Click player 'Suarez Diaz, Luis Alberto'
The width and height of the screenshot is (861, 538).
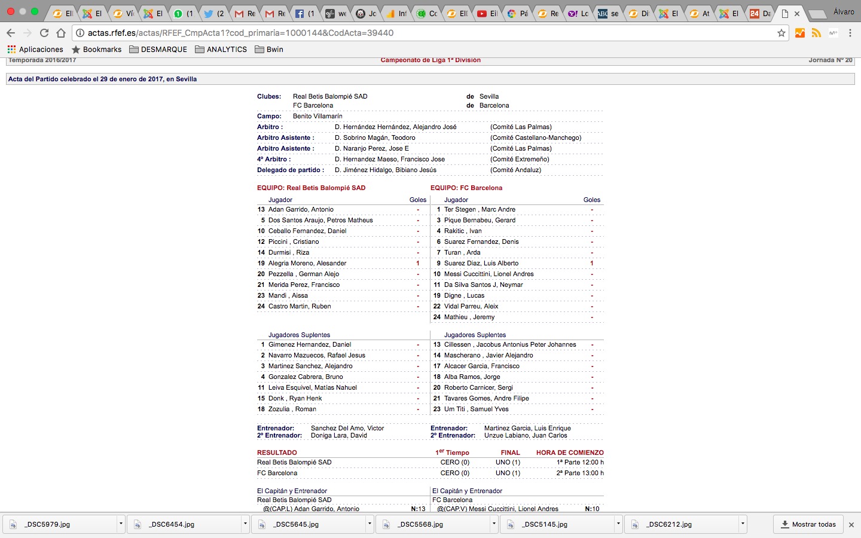click(481, 263)
